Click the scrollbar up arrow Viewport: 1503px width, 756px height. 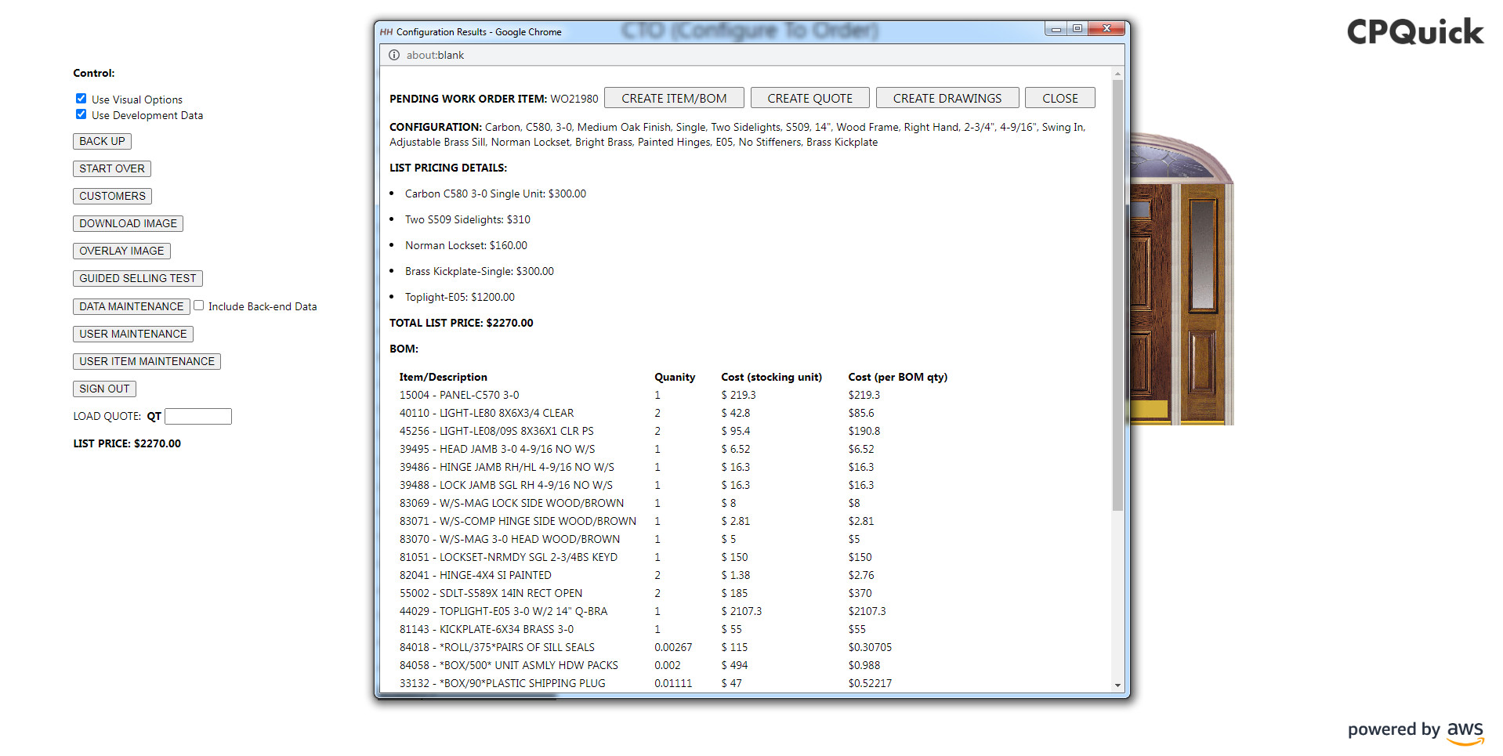(x=1118, y=72)
